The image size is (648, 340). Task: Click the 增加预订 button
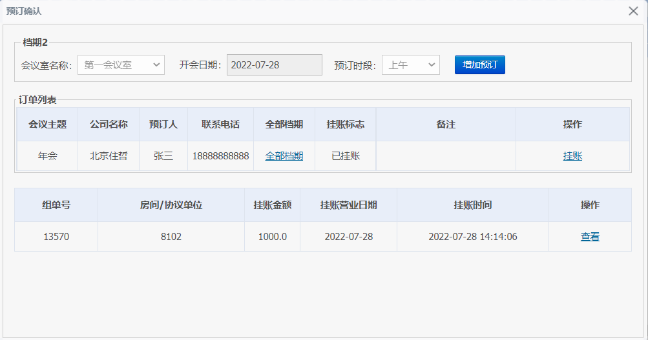[480, 65]
